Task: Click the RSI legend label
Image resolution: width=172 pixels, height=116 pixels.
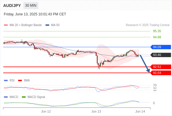Action: (12, 81)
